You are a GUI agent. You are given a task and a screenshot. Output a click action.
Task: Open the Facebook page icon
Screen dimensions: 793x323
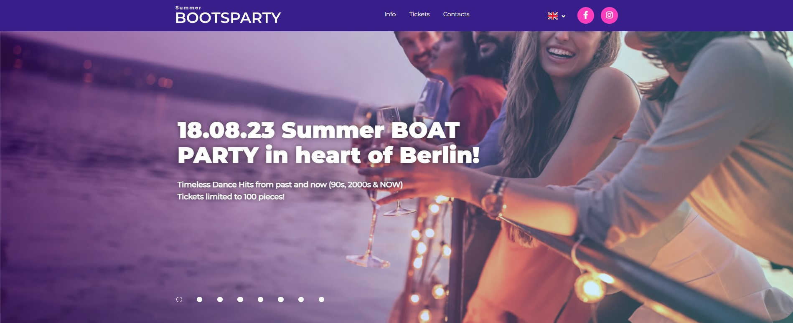click(x=585, y=15)
